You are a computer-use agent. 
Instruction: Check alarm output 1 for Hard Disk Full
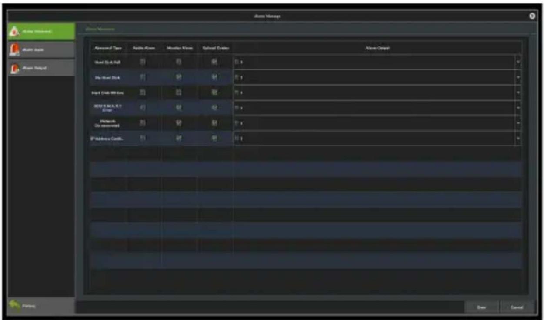point(237,63)
